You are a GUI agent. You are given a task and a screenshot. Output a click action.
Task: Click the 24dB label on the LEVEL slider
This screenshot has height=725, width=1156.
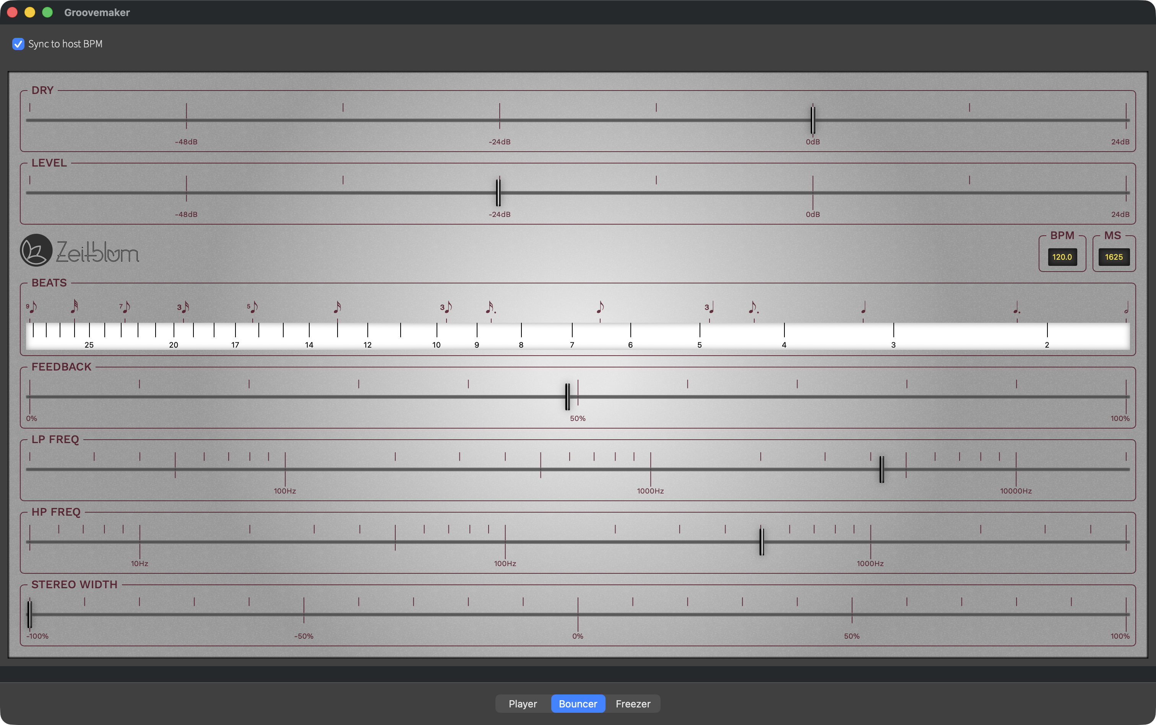(1120, 214)
